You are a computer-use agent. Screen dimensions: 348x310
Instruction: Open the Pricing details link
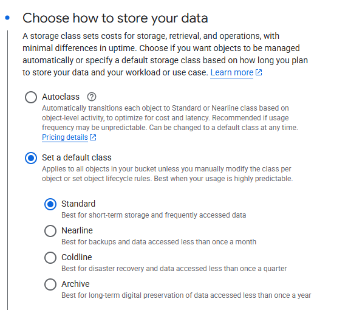coord(65,137)
